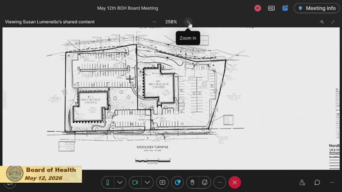Click the May 12th BOH Board Meeting title
The height and width of the screenshot is (192, 342).
click(127, 8)
